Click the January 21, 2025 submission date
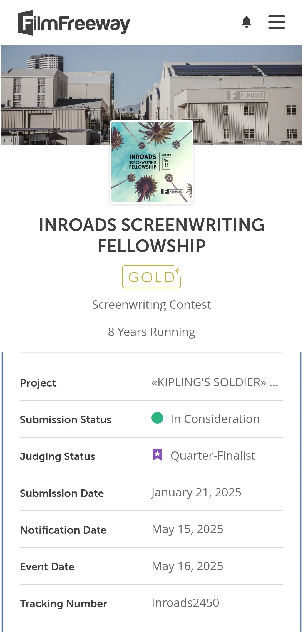Screen dimensions: 303x633 [x=196, y=492]
